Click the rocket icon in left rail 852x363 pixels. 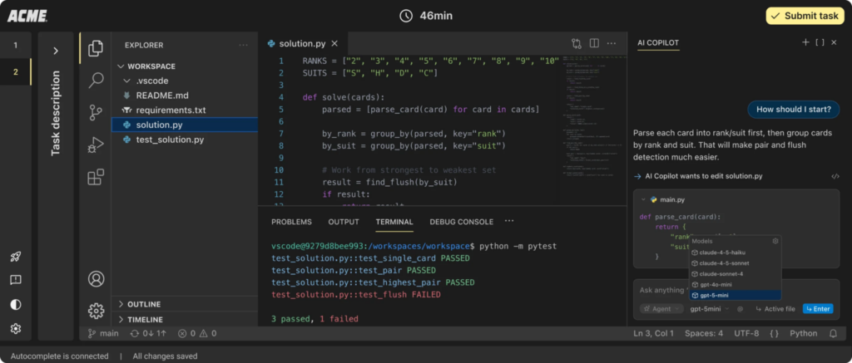[x=16, y=258]
